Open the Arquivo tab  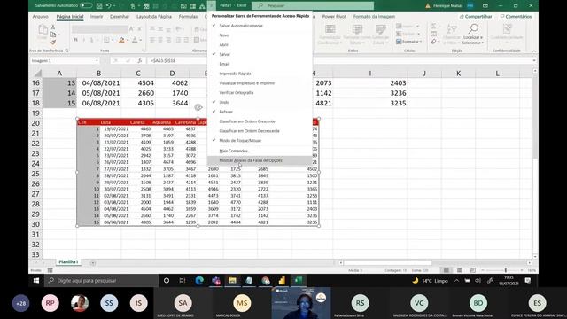40,17
